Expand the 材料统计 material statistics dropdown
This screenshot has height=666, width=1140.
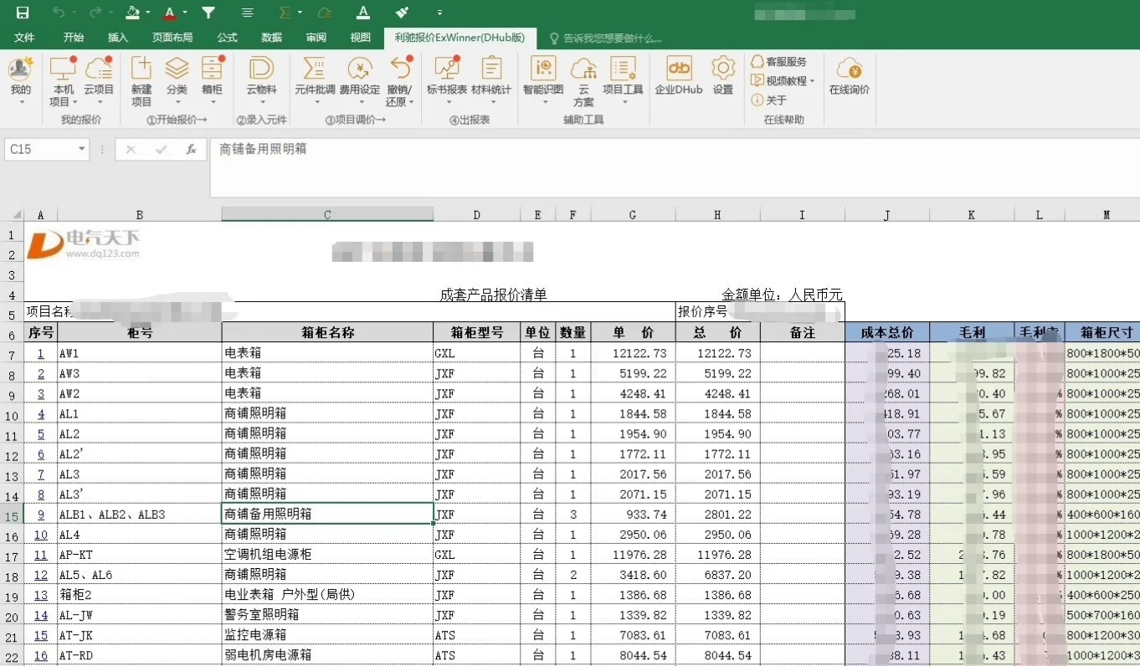(491, 102)
